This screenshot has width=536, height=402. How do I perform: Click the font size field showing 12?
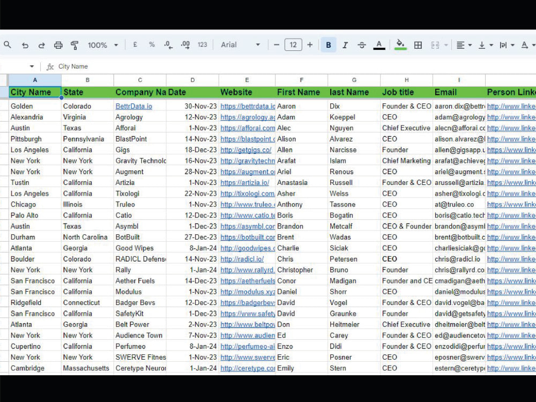[293, 45]
